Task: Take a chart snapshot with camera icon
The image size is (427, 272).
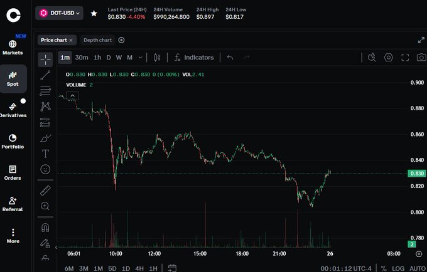Action: [x=421, y=57]
